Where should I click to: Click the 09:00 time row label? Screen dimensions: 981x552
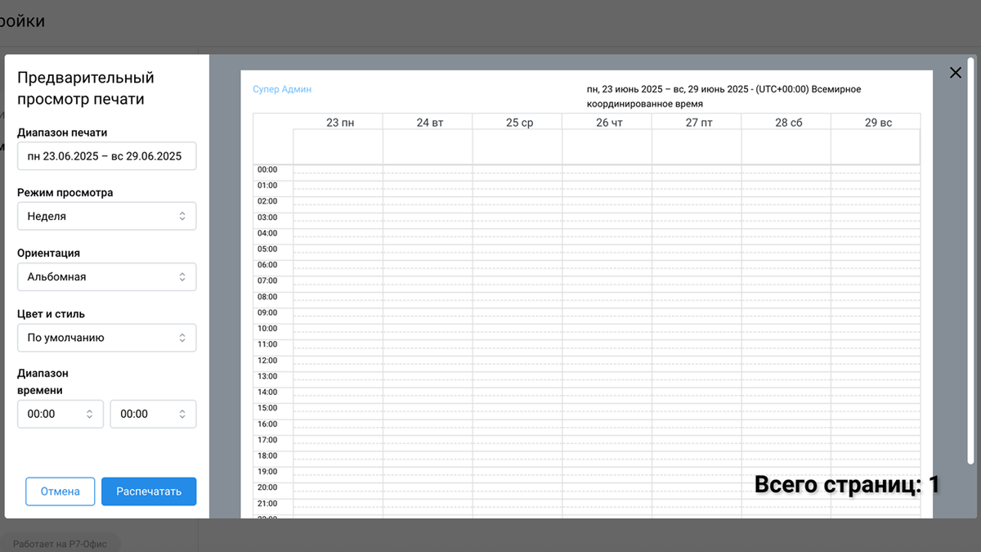267,312
